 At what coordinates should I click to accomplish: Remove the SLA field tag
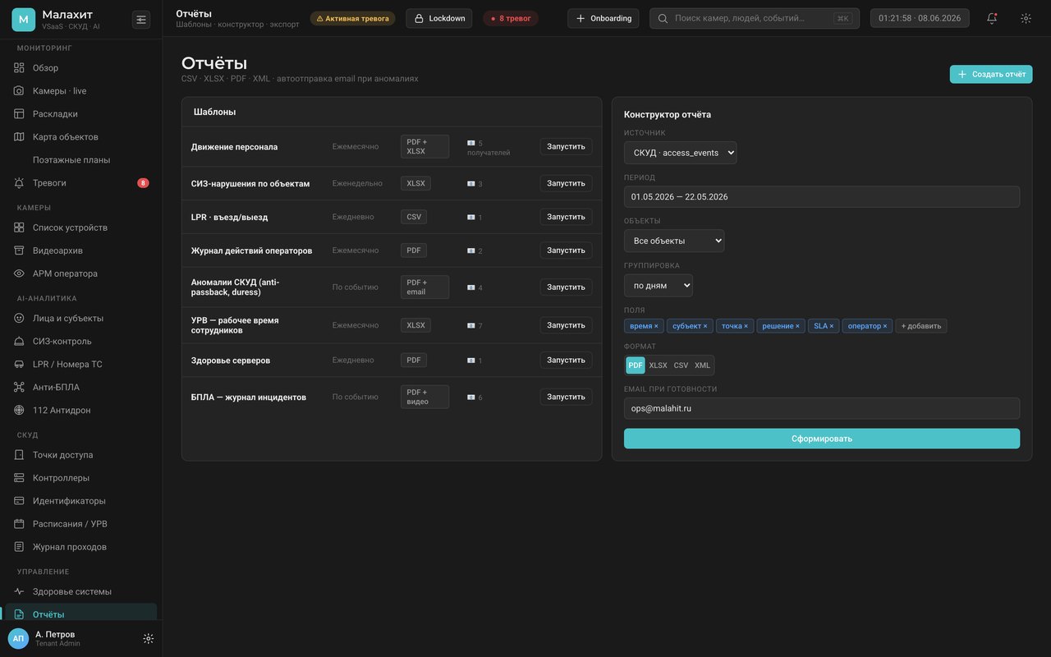(832, 326)
